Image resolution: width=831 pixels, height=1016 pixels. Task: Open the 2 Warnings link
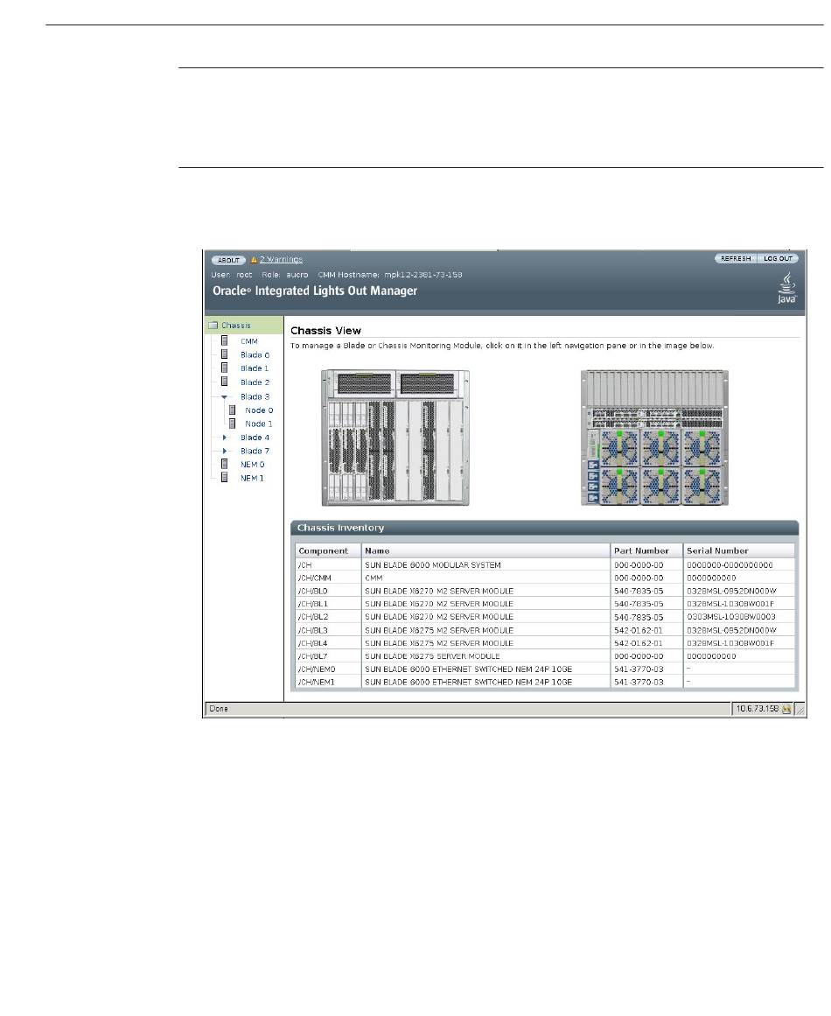coord(281,259)
